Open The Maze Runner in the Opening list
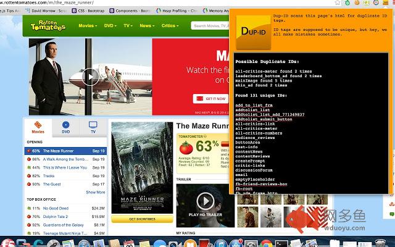Screen dimensions: 395x247 click(x=65, y=151)
